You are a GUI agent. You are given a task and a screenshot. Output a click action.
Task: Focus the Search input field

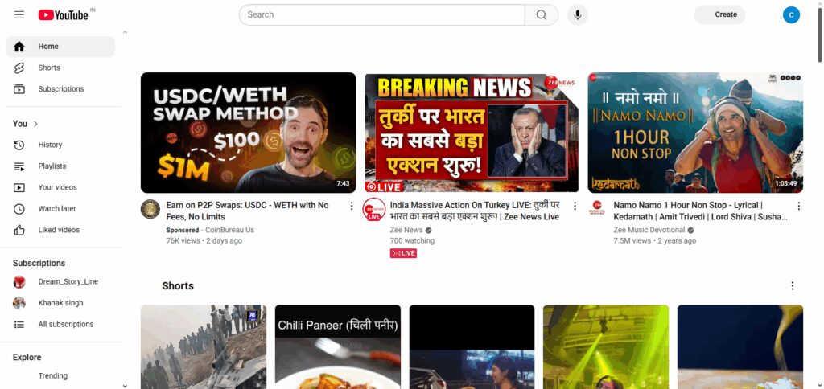[382, 14]
